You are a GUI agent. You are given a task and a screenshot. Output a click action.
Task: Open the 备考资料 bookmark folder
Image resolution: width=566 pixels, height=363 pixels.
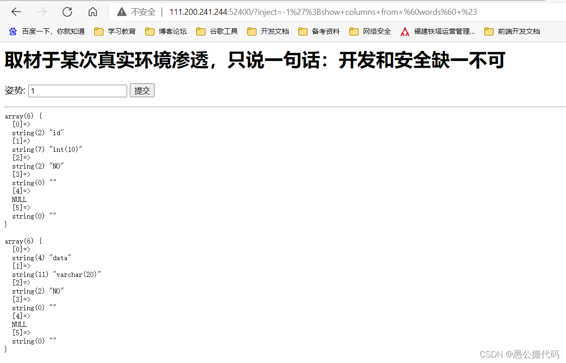tap(302, 31)
